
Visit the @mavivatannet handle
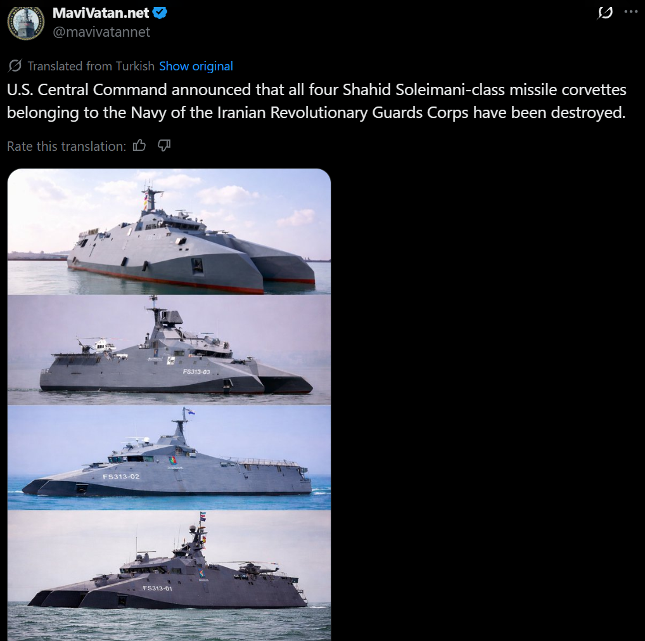pos(101,32)
